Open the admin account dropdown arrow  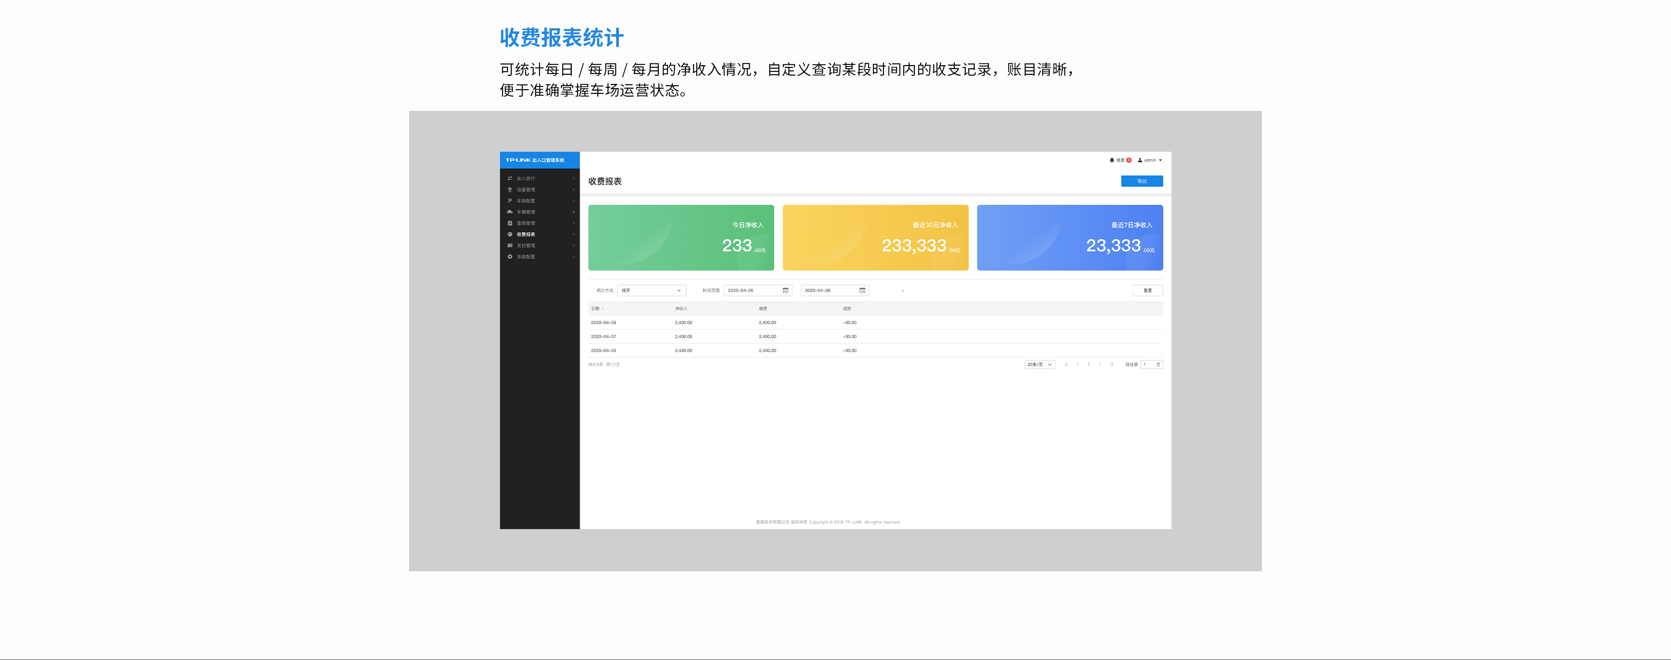pyautogui.click(x=1161, y=160)
